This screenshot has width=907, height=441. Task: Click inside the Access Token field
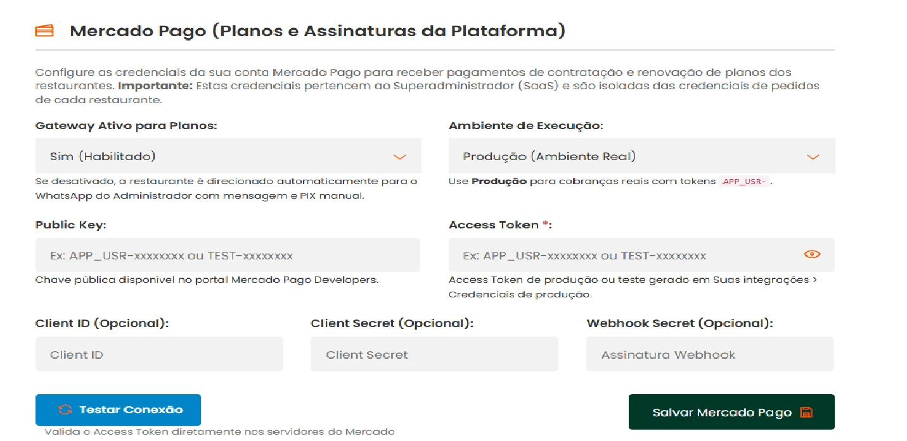point(641,255)
